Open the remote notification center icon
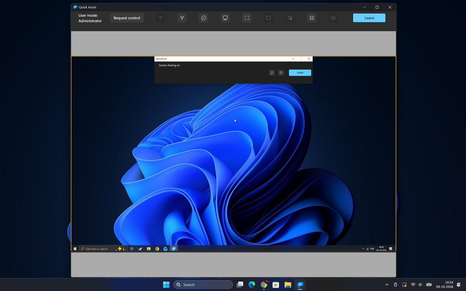The width and height of the screenshot is (466, 291). [390, 249]
